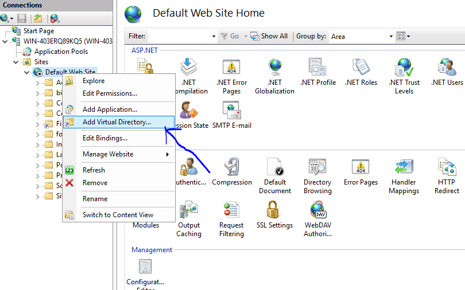Open the SMTP E-mail feature
The height and width of the screenshot is (290, 465).
(x=231, y=115)
